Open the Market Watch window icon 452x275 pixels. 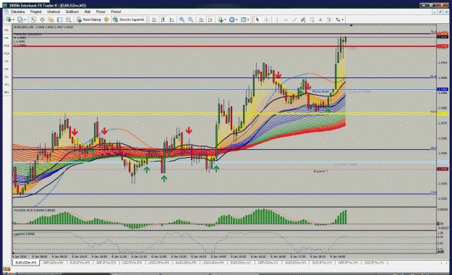coord(33,20)
